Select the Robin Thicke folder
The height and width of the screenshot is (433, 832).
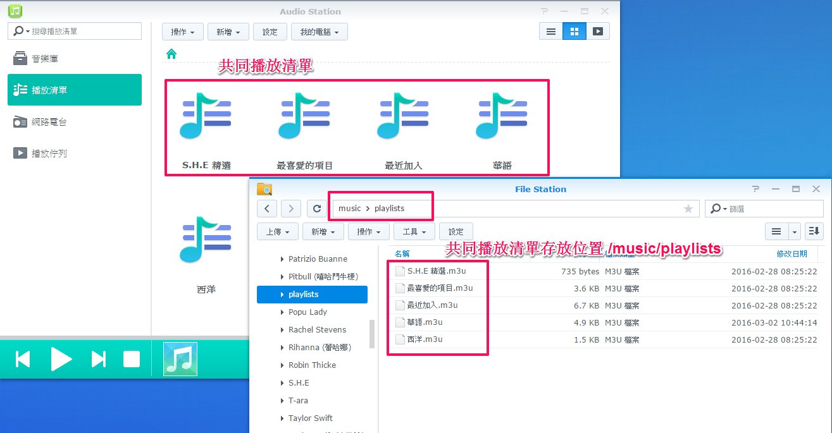point(312,365)
